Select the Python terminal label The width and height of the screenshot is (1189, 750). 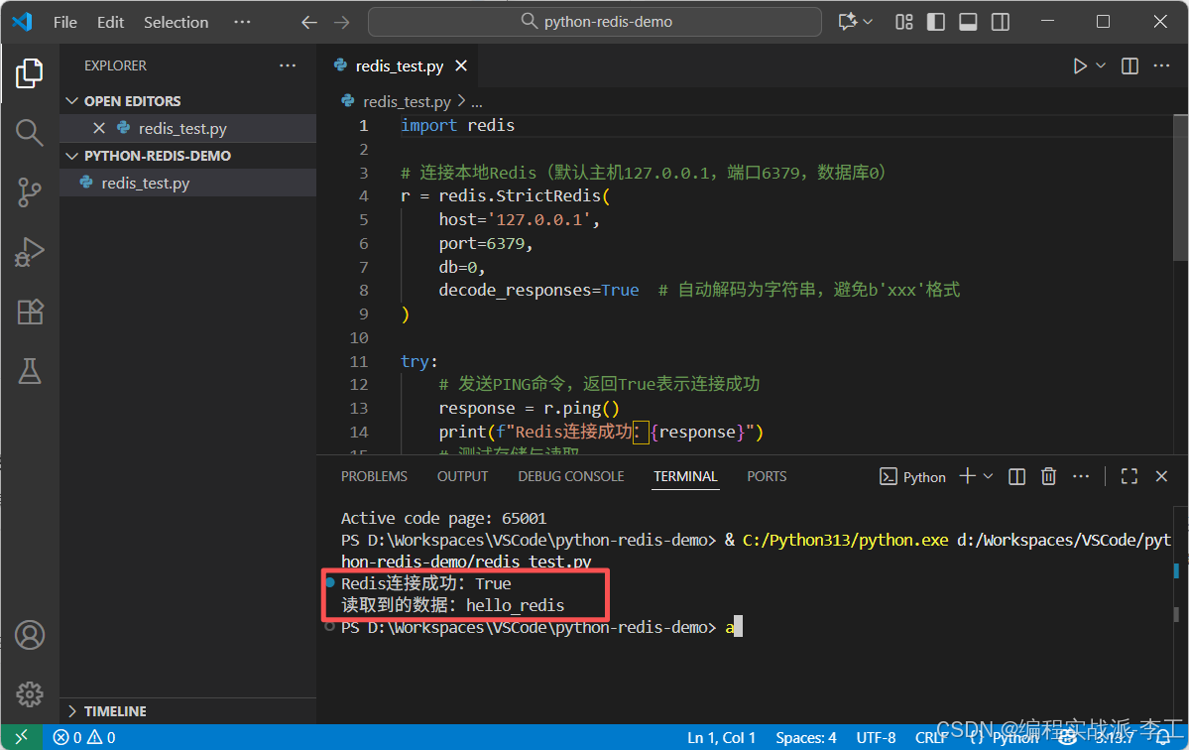pyautogui.click(x=912, y=477)
